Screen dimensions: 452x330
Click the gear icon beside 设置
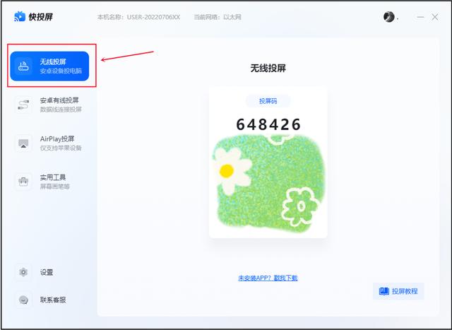pos(23,272)
